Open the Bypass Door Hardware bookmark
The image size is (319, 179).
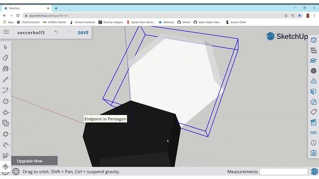(141, 22)
